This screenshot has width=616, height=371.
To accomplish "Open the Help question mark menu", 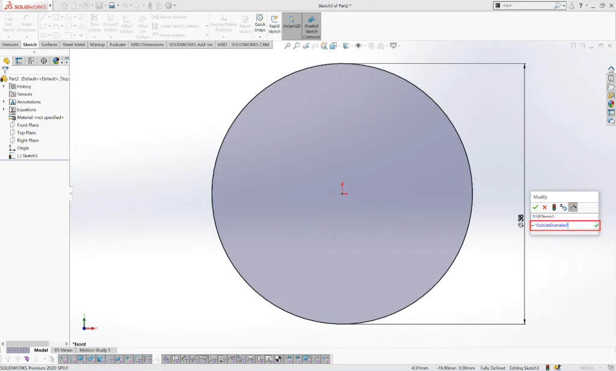I will tap(581, 5).
